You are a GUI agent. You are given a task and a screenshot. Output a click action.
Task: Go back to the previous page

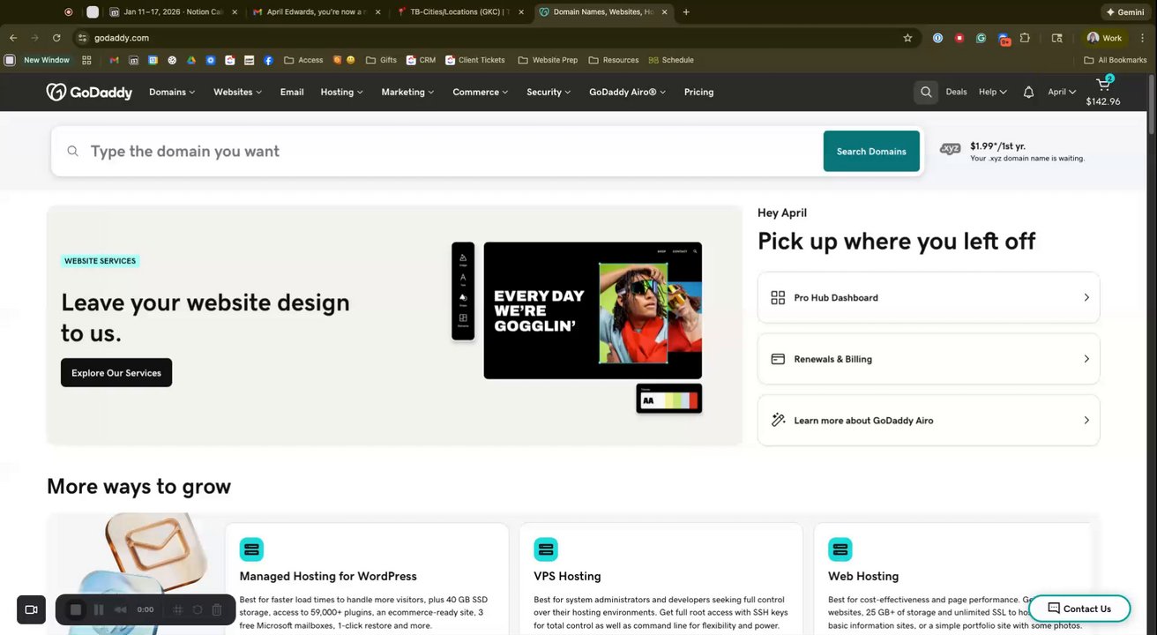tap(13, 38)
